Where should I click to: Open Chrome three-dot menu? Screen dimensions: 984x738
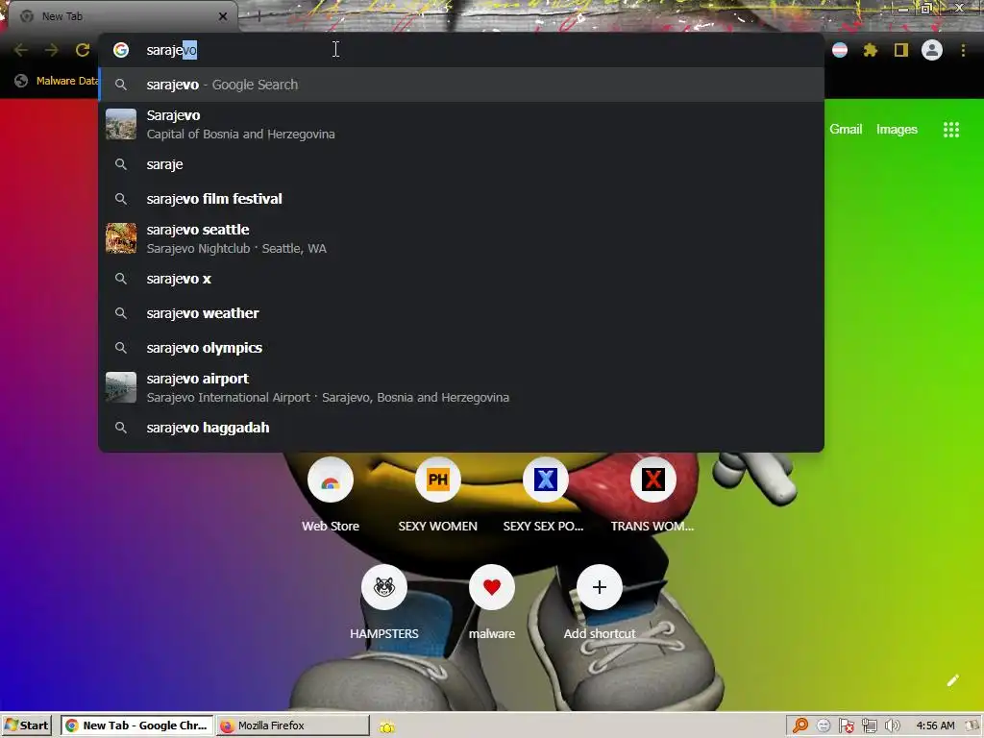tap(963, 50)
